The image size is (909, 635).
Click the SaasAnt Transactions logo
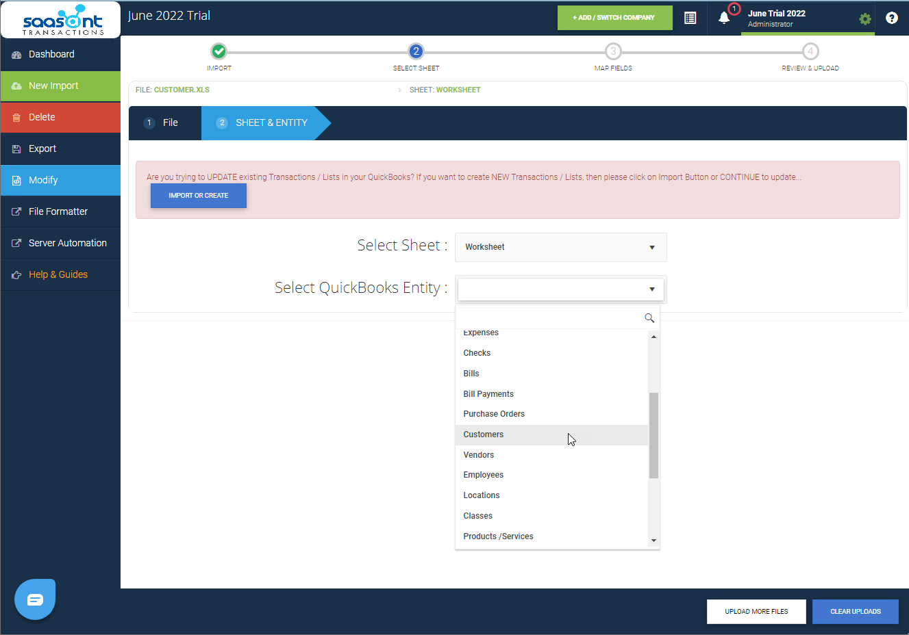(x=62, y=20)
